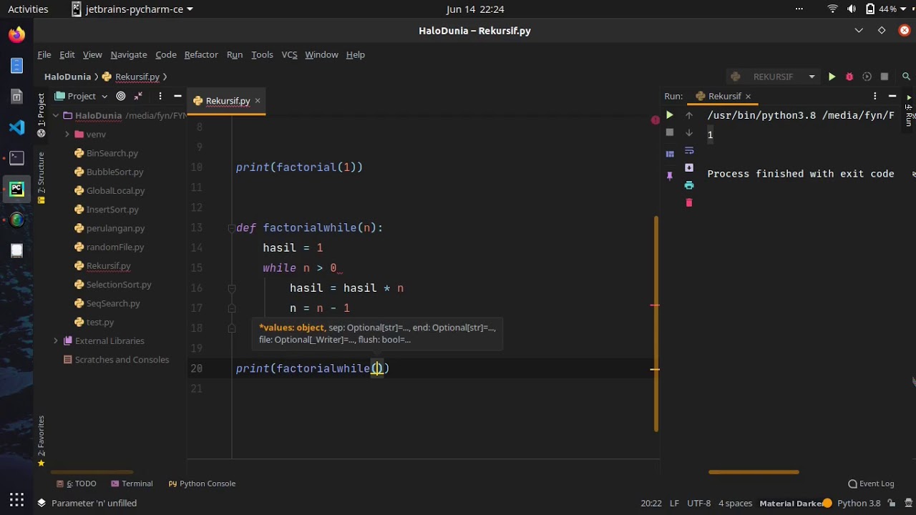Open the REKURSIF run configuration dropdown
The width and height of the screenshot is (916, 515).
tap(812, 77)
